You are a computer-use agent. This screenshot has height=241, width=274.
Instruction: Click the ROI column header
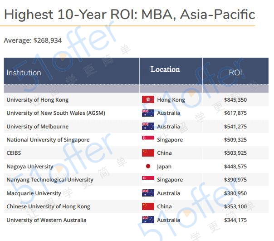click(235, 73)
